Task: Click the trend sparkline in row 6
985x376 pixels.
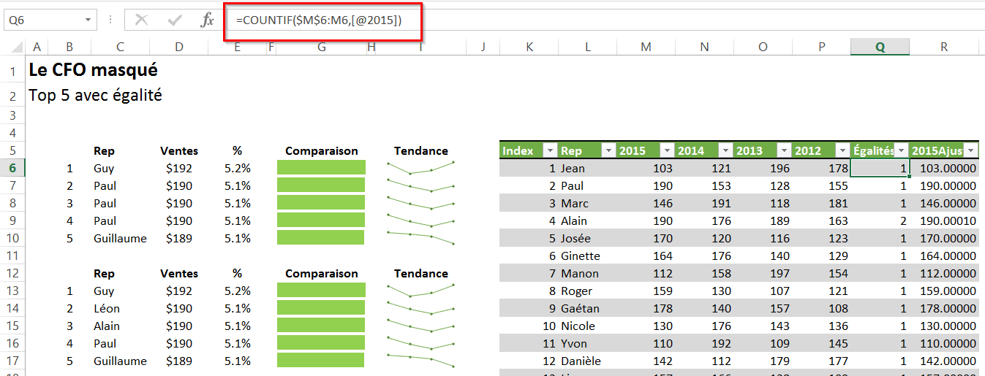Action: coord(420,169)
